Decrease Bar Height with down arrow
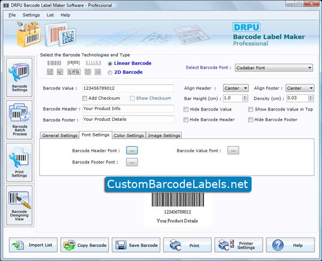Image resolution: width=322 pixels, height=261 pixels. [245, 100]
